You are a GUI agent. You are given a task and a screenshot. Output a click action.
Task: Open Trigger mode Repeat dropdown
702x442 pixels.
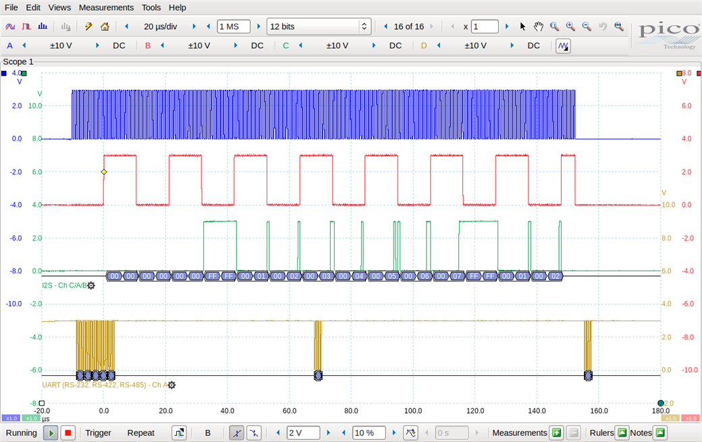[x=141, y=433]
